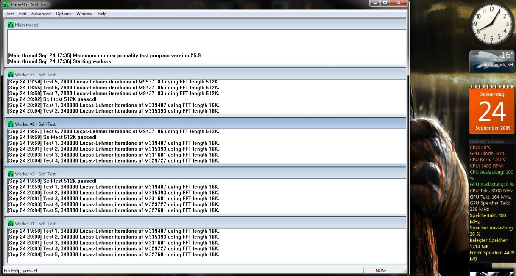Click Worker #2 Test 3 M331681 line
The image size is (516, 276).
pos(114,155)
